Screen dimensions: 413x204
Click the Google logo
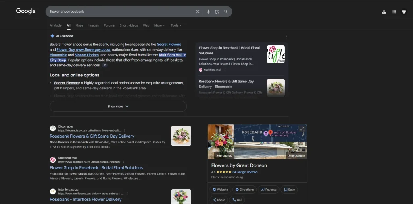click(x=26, y=11)
